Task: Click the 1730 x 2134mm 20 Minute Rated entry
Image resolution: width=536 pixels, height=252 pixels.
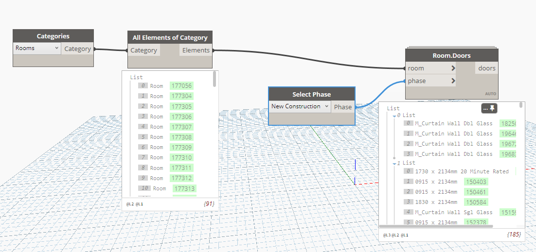Action: 462,171
